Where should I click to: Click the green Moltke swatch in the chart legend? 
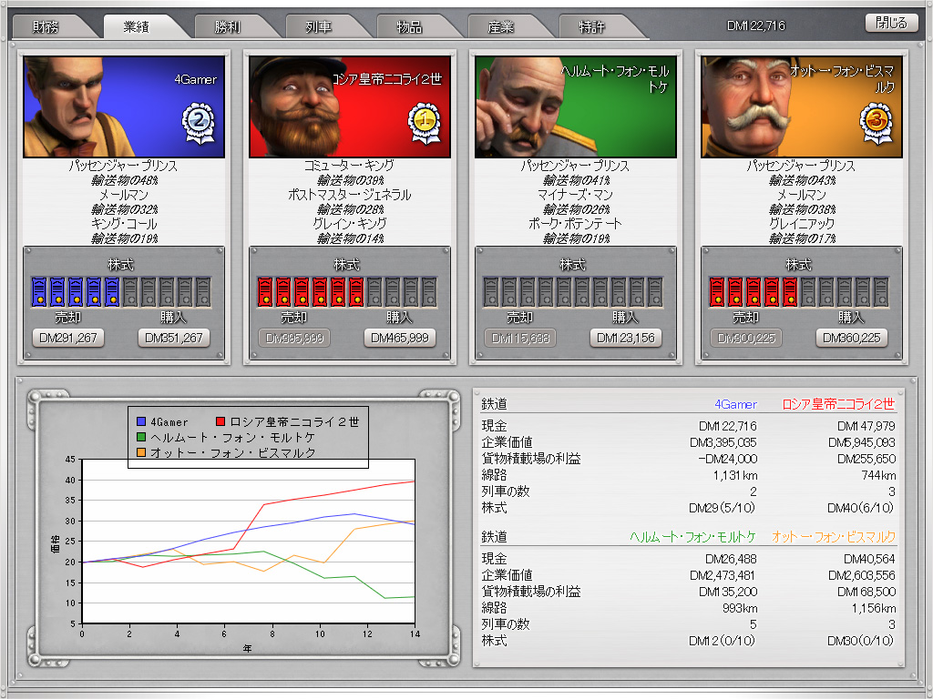(x=141, y=437)
